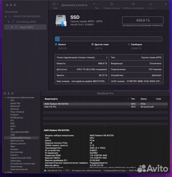Viewport: 172px width, 177px height.
Task: Open the sidebar View toggle in Disk Utility
Action: [x=54, y=4]
